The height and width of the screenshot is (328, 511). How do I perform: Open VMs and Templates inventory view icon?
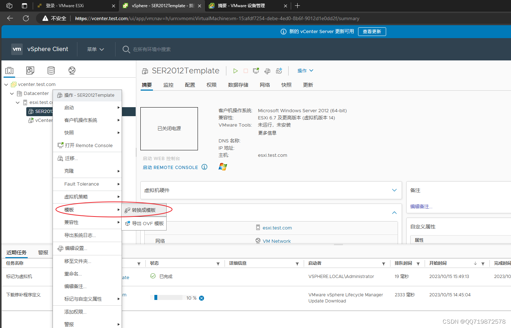pos(30,70)
